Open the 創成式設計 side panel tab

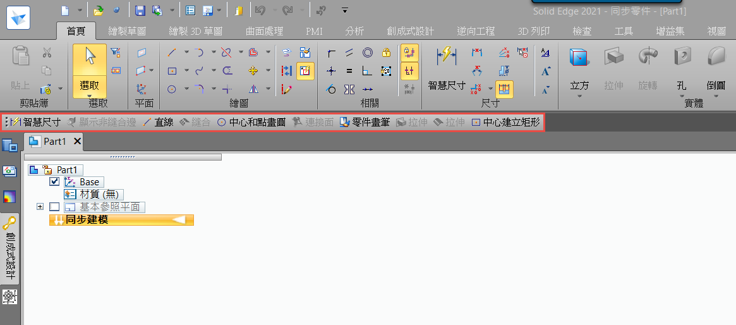point(9,248)
